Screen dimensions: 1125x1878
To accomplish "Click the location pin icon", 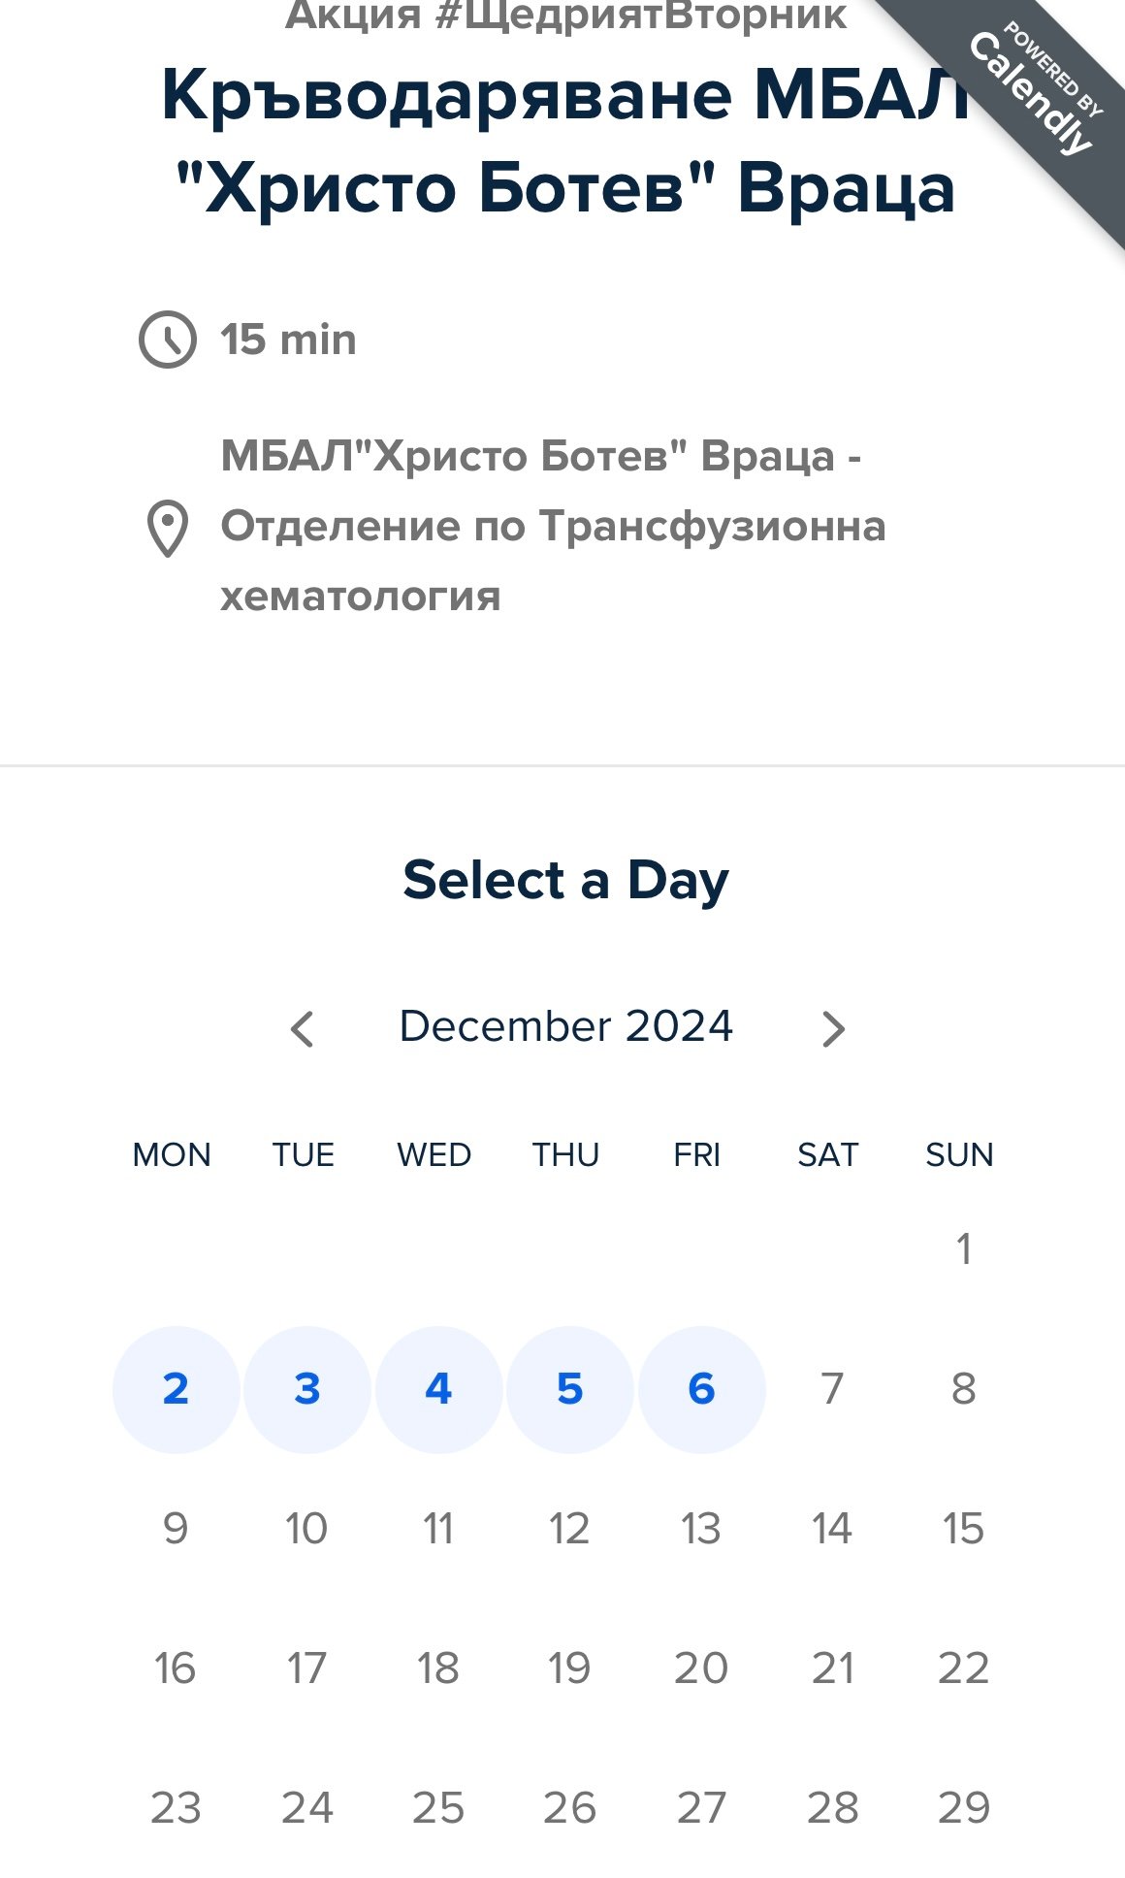I will pos(167,528).
